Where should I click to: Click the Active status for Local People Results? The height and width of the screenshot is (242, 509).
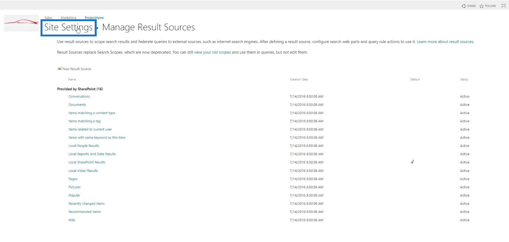click(464, 146)
